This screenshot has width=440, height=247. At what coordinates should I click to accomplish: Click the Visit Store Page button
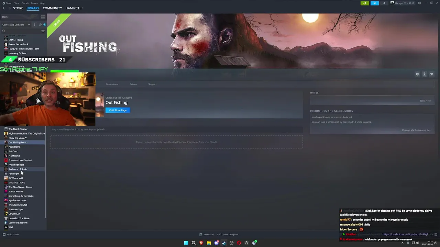tap(118, 110)
